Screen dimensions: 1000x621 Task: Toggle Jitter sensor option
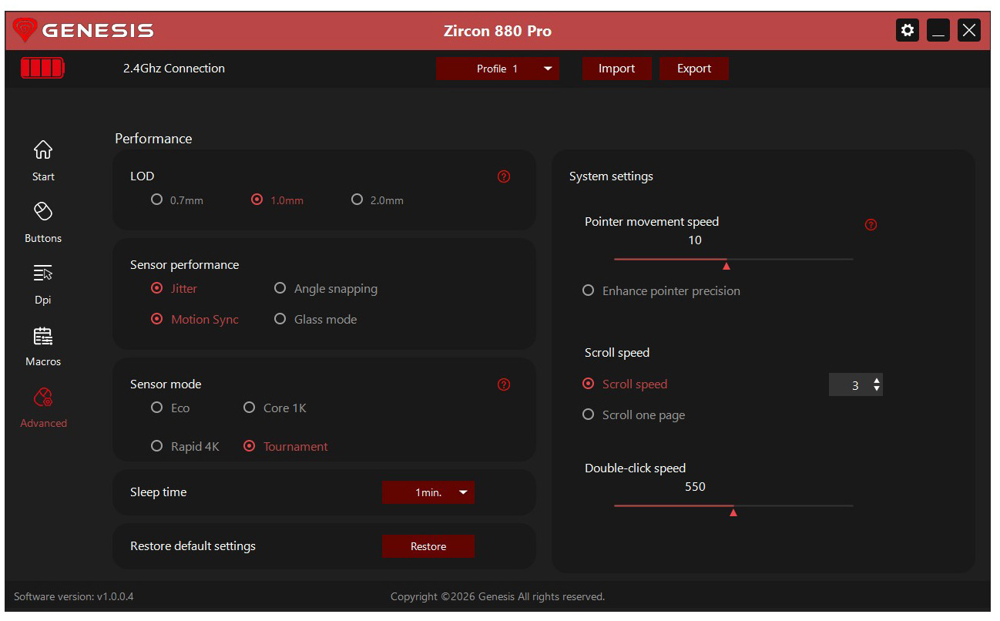(175, 288)
